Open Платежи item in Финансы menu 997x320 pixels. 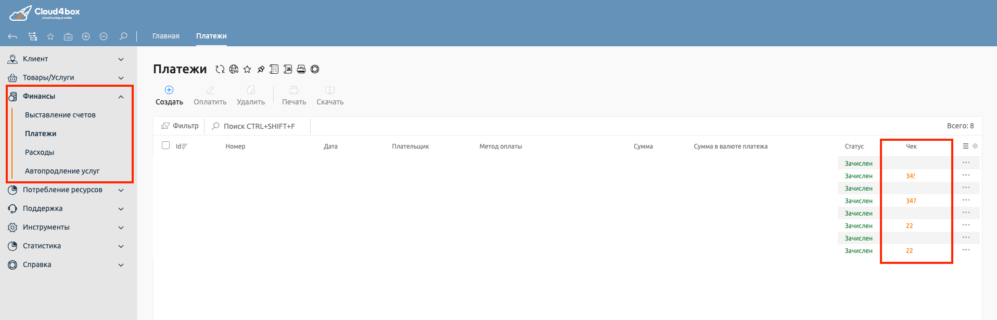41,134
